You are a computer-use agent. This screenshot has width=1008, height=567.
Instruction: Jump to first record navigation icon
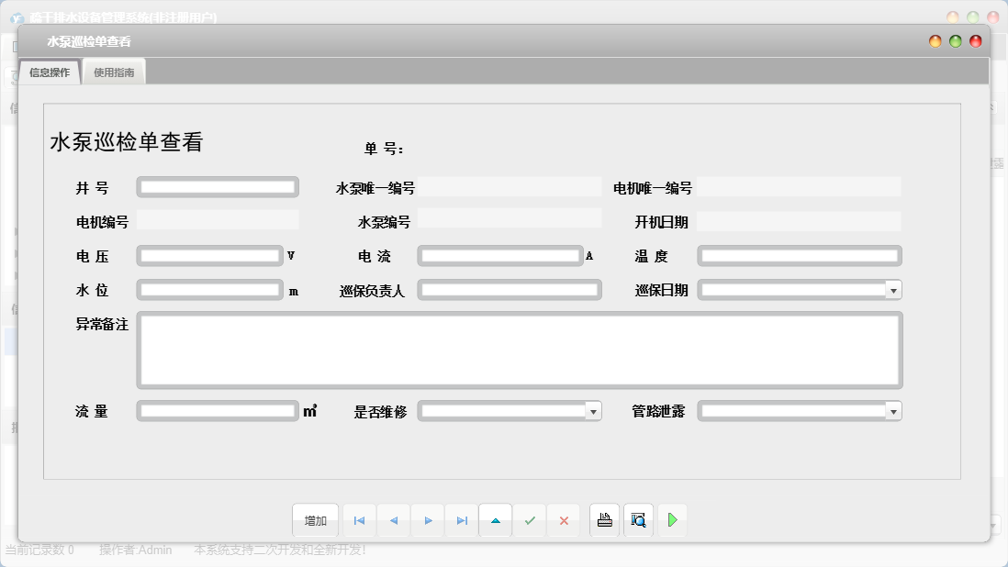click(x=359, y=520)
